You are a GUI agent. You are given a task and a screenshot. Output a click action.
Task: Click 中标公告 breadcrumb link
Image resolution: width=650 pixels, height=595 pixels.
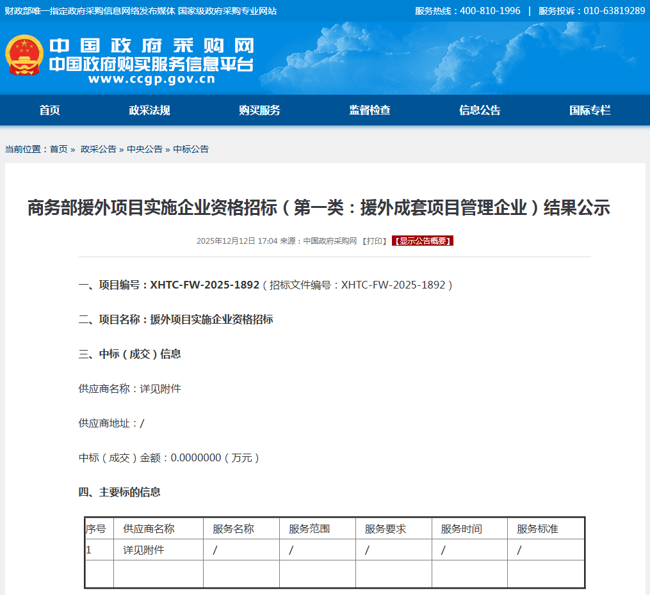coord(191,149)
